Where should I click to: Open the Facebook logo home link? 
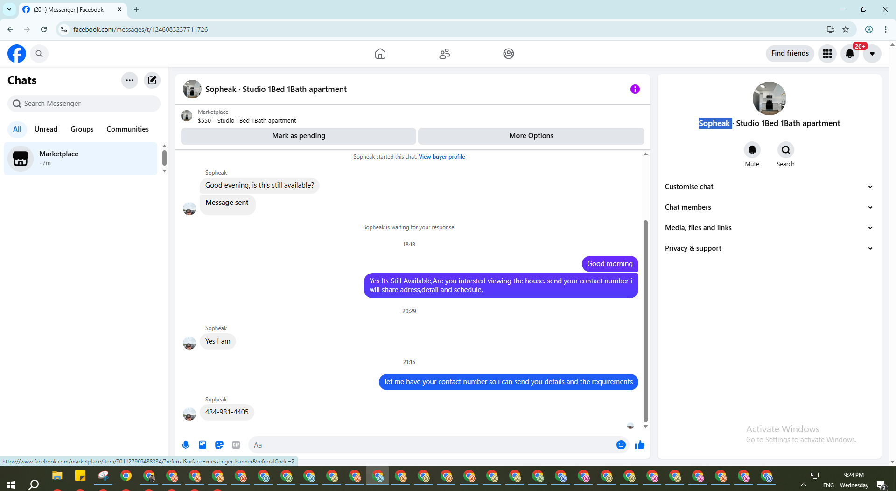point(17,54)
